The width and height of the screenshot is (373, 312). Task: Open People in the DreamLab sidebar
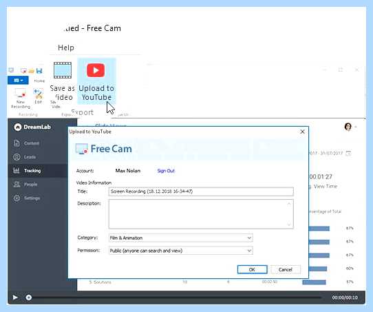click(x=25, y=185)
